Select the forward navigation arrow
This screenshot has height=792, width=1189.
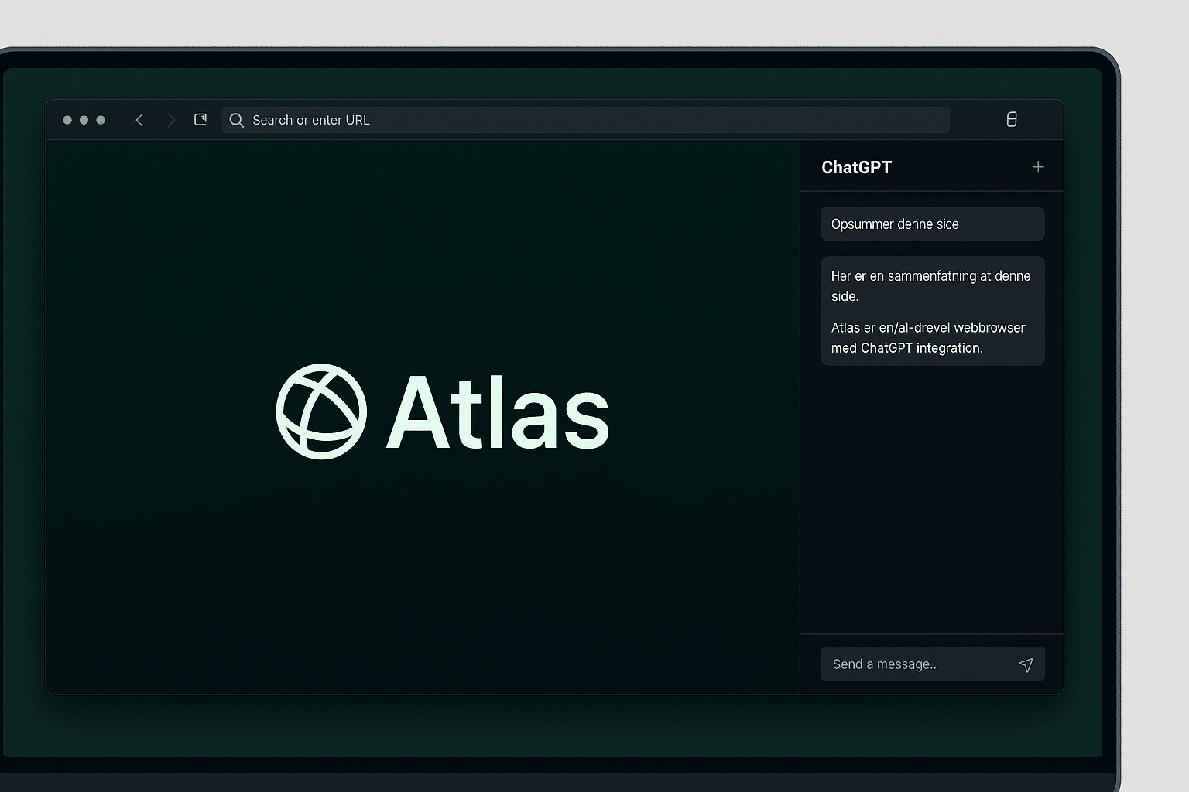coord(170,120)
